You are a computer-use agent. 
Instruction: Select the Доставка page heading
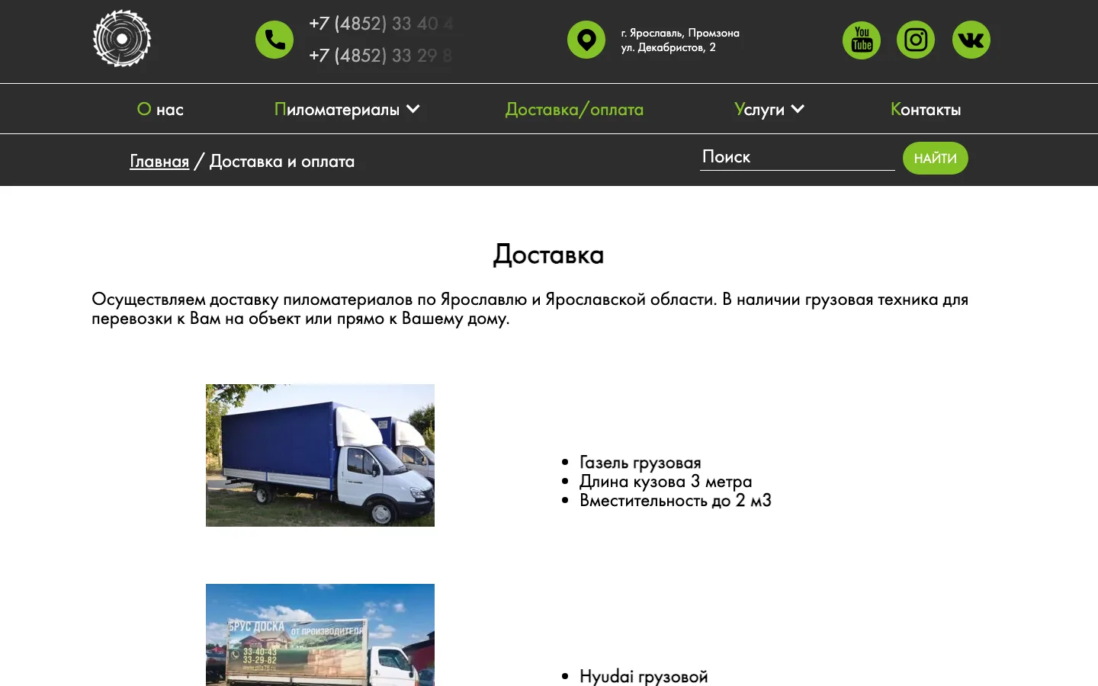point(548,255)
